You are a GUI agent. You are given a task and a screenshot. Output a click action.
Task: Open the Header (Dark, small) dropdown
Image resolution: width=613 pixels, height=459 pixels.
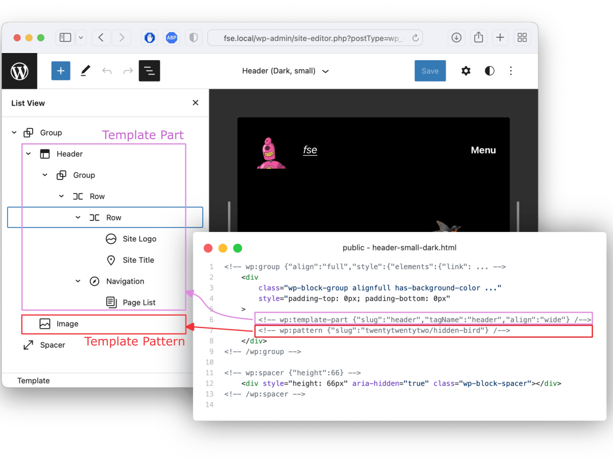point(285,71)
